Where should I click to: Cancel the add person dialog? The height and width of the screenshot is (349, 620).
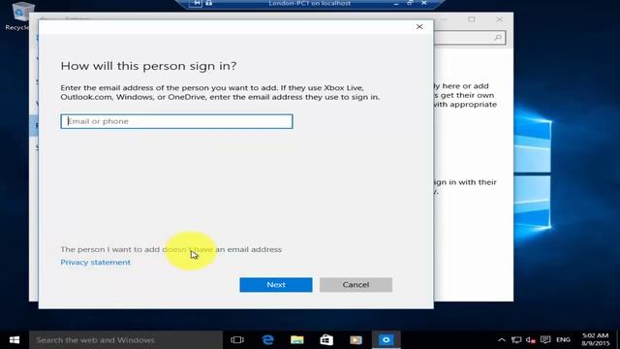[356, 284]
